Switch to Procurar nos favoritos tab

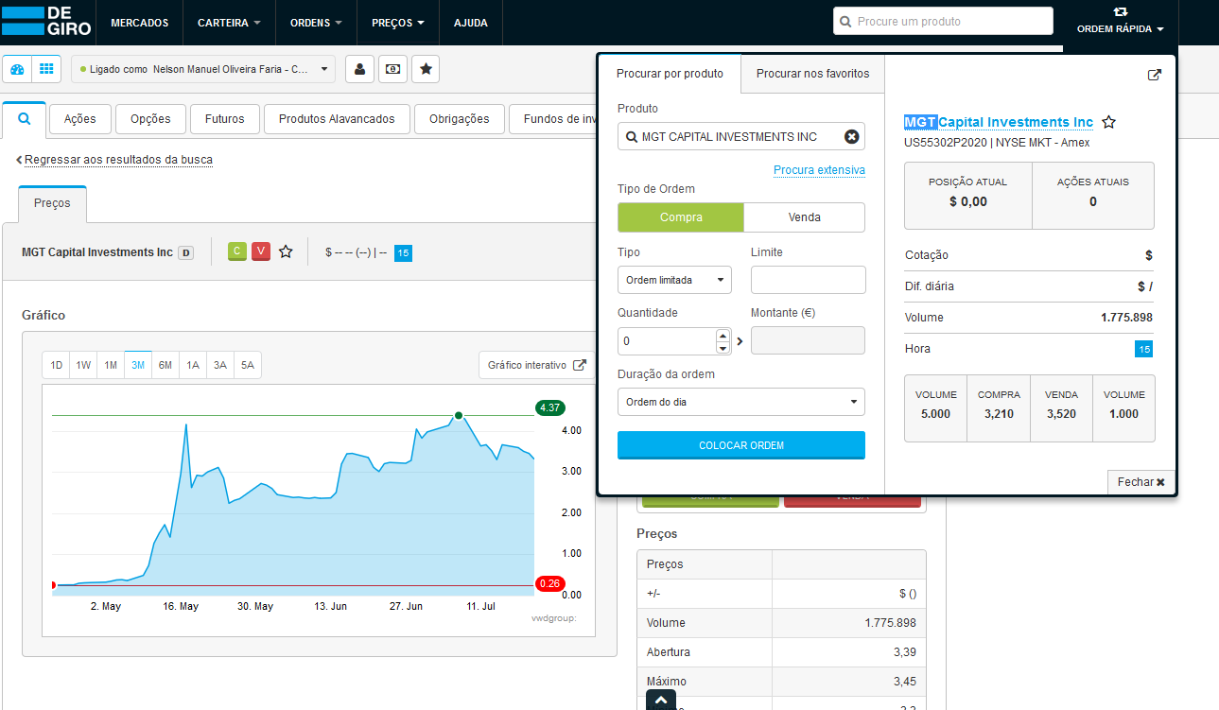click(812, 74)
